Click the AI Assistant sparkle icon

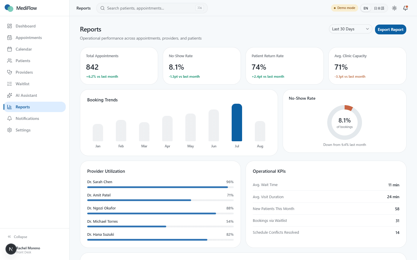pos(10,95)
